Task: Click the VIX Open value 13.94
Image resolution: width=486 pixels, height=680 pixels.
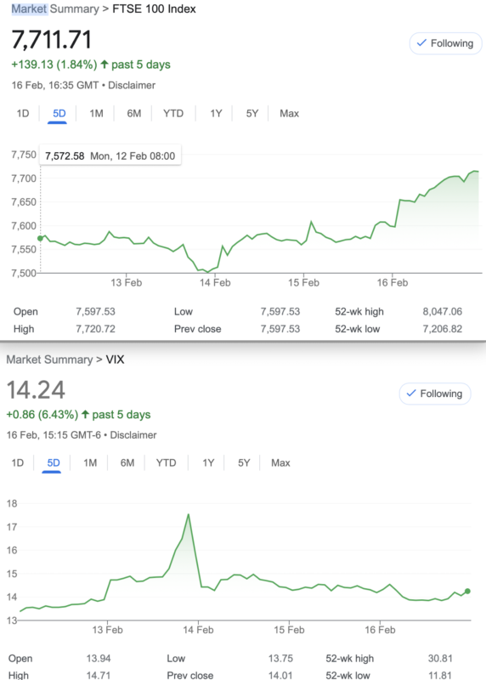Action: 99,658
